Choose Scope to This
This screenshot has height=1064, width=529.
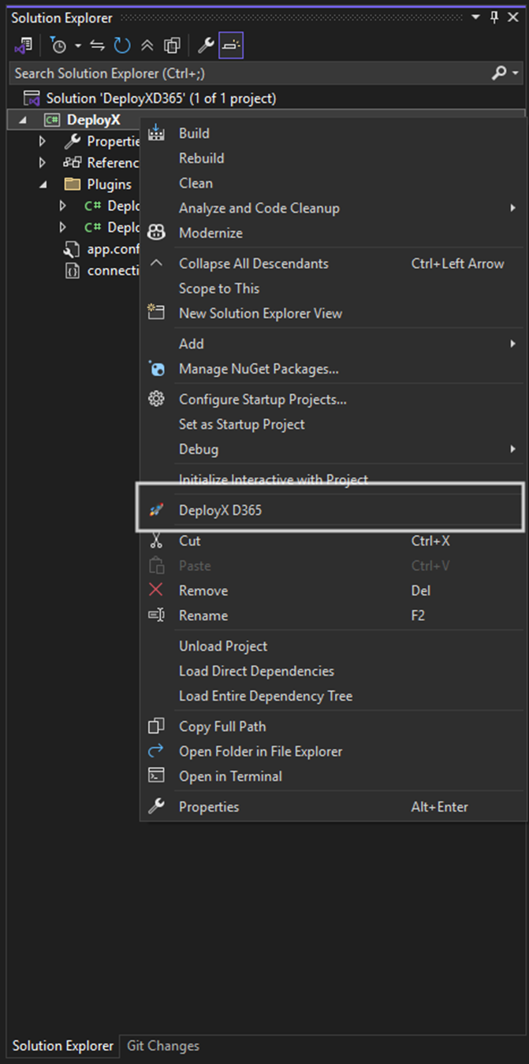pyautogui.click(x=219, y=288)
